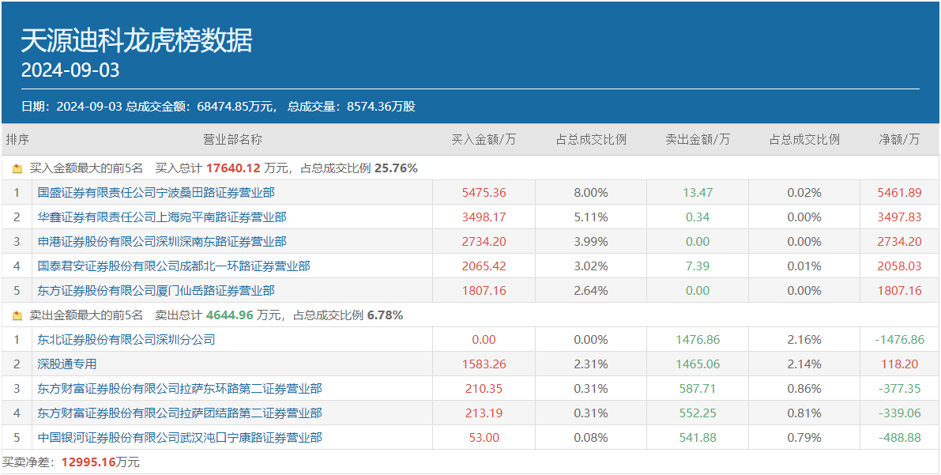Click the 营业部名称 column header

232,139
